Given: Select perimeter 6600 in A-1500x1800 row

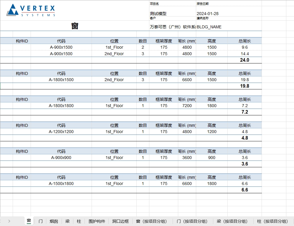Looking at the screenshot, I should click(x=187, y=184).
